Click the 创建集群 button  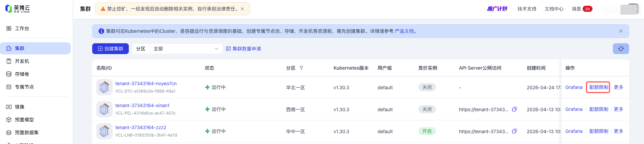point(110,49)
